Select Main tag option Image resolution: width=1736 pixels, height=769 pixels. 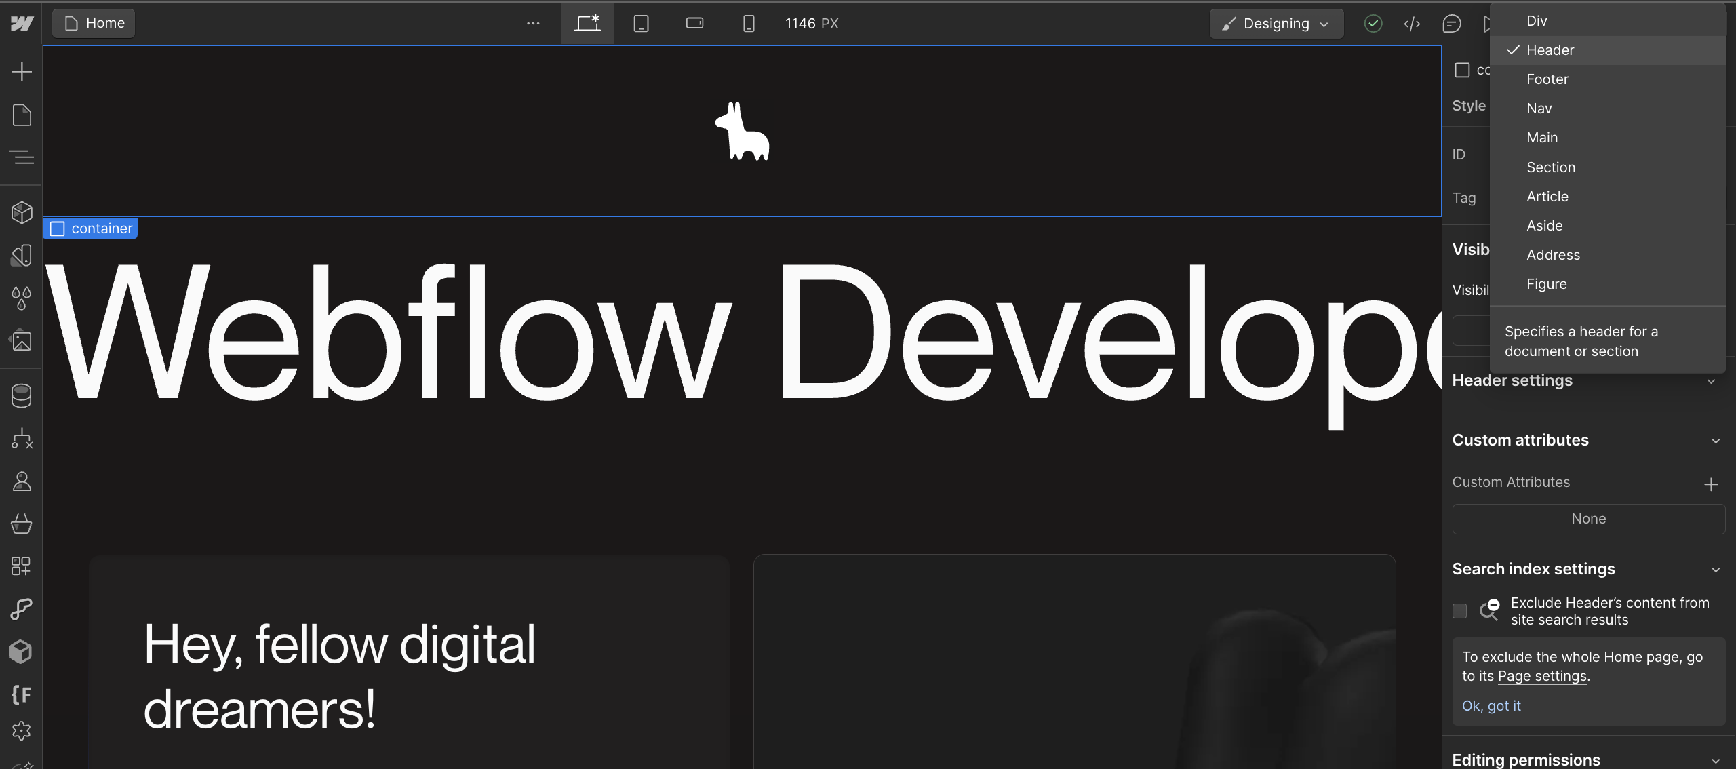(x=1608, y=138)
